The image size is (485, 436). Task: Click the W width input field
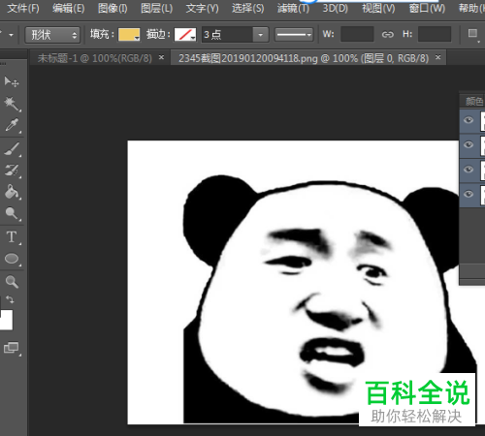pyautogui.click(x=357, y=34)
